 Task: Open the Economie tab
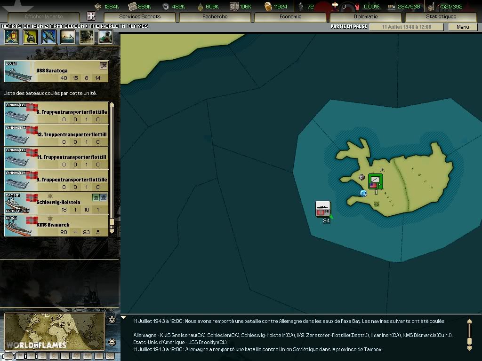[290, 16]
